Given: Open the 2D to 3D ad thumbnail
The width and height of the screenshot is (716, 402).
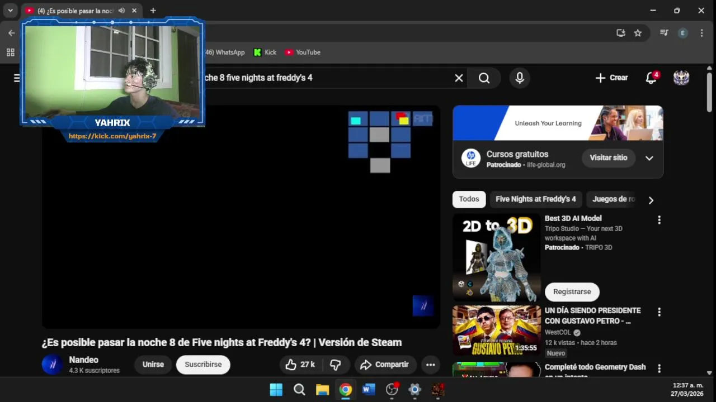Looking at the screenshot, I should 497,258.
